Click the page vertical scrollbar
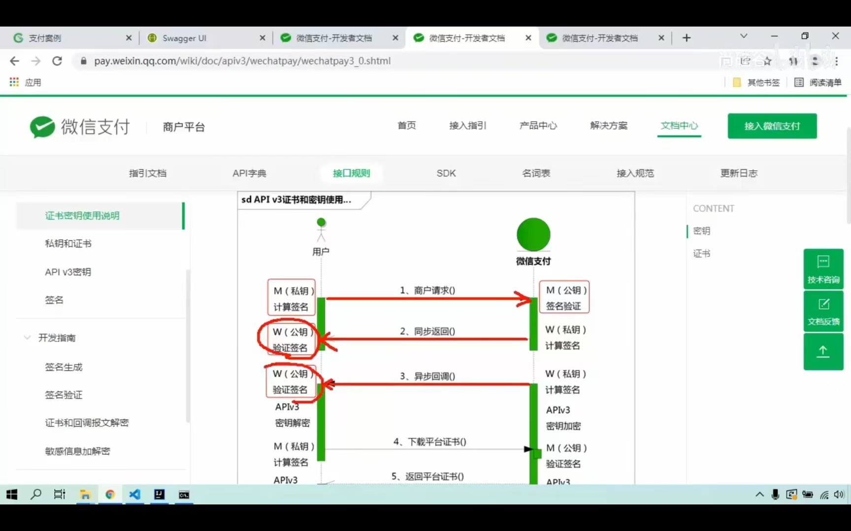 coord(848,175)
